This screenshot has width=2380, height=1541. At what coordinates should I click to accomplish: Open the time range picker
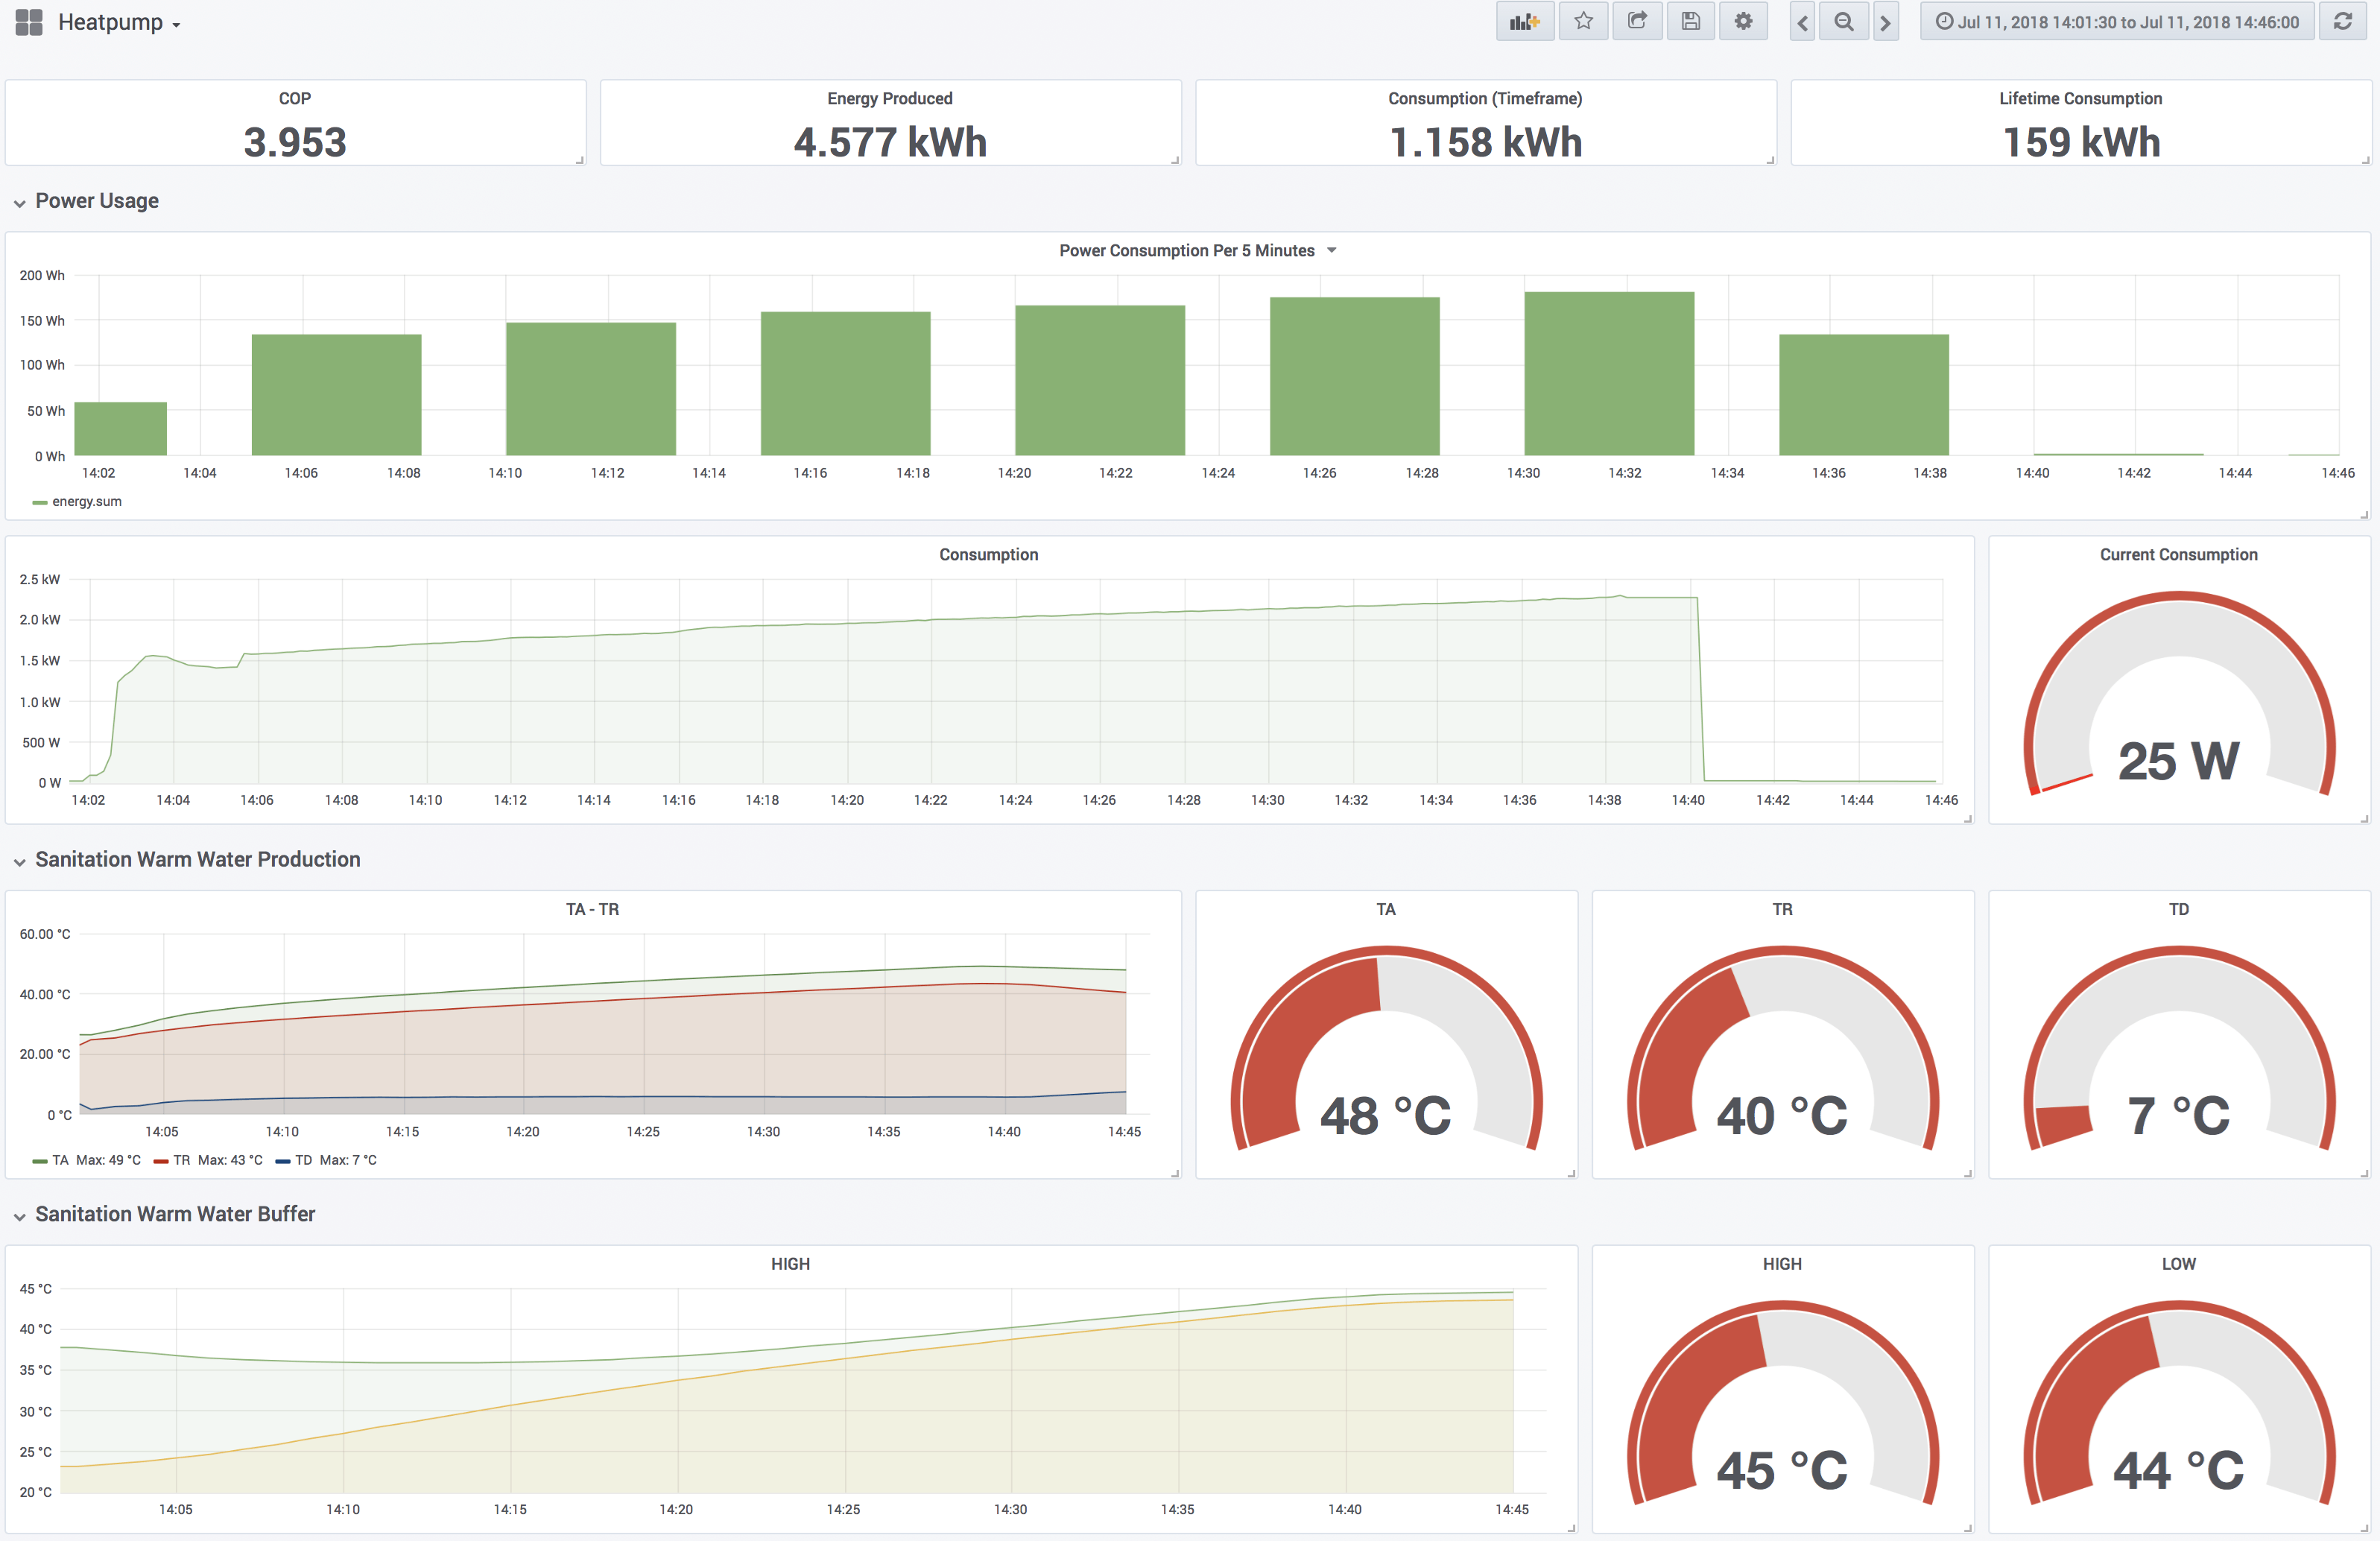click(2117, 22)
